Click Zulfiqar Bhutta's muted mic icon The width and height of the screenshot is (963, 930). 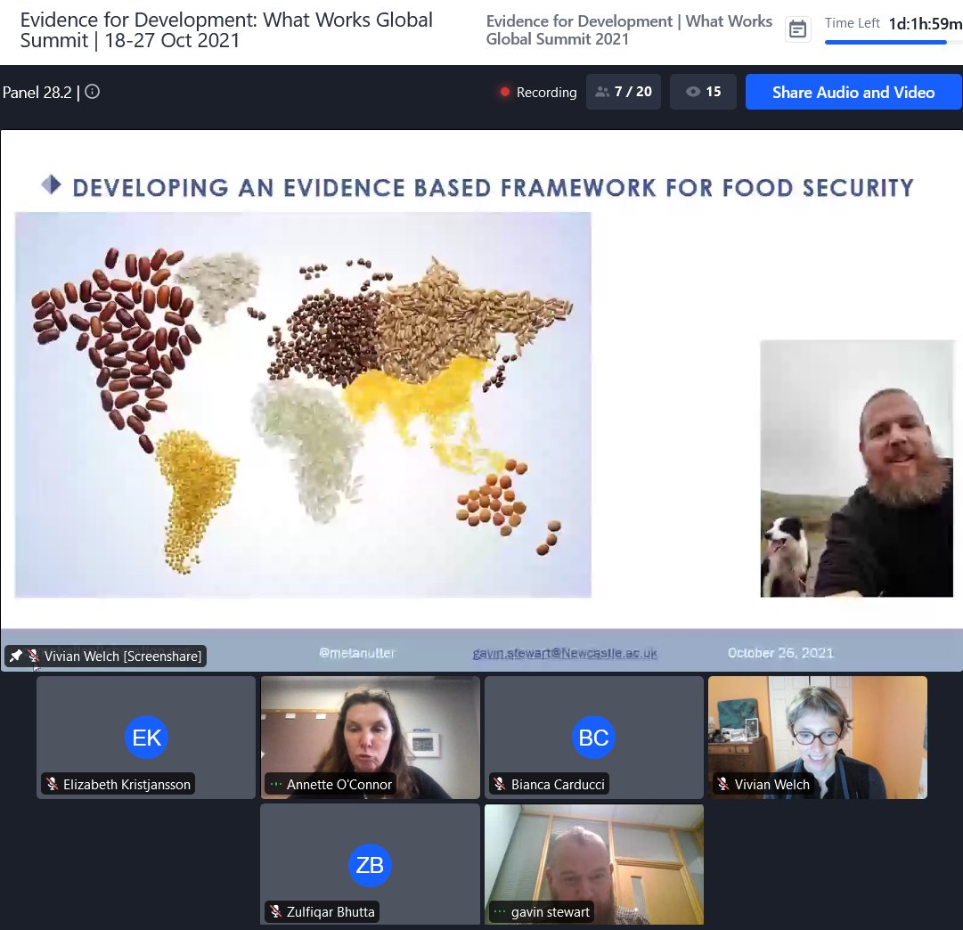pos(276,912)
